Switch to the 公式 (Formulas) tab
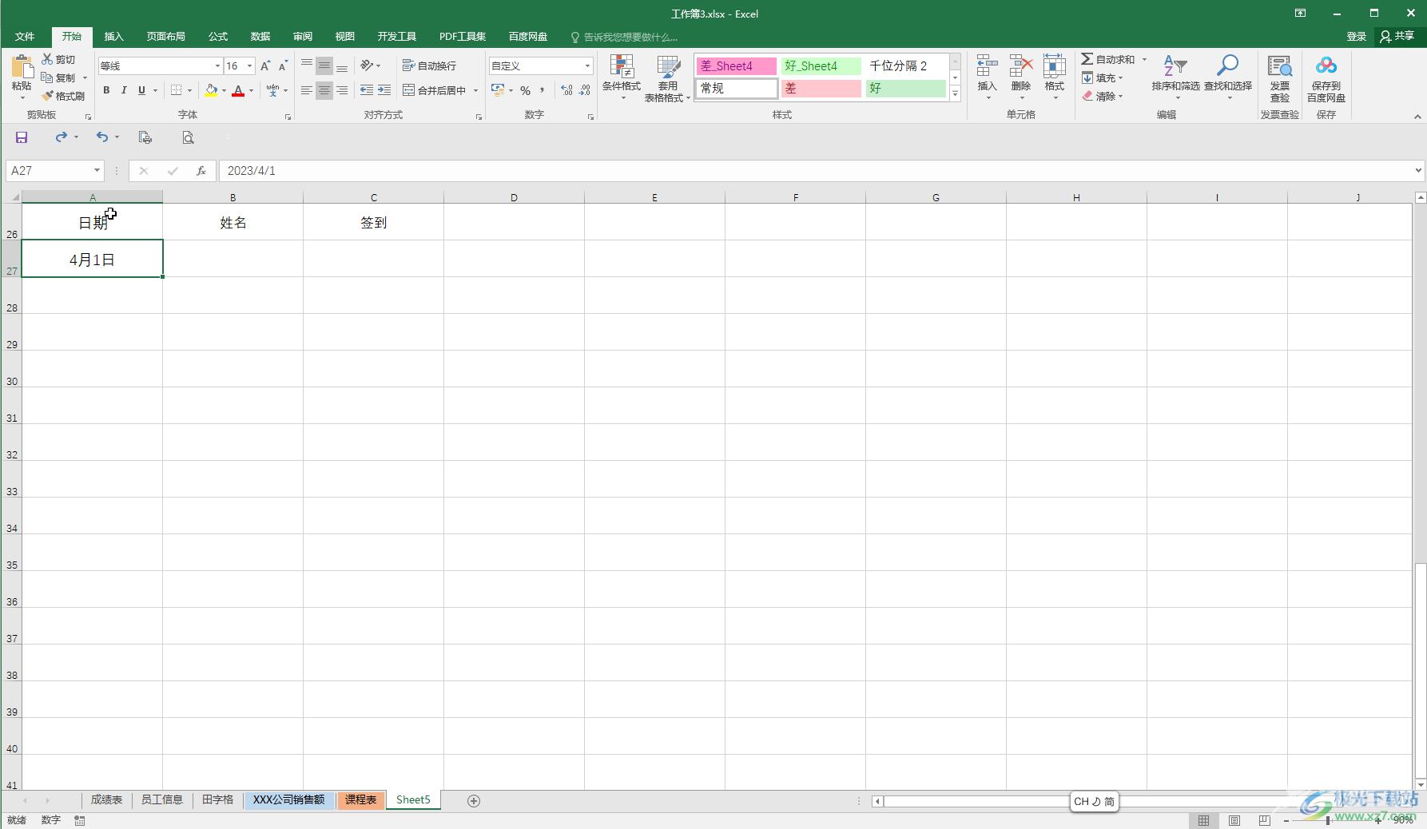This screenshot has height=829, width=1427. (x=218, y=37)
